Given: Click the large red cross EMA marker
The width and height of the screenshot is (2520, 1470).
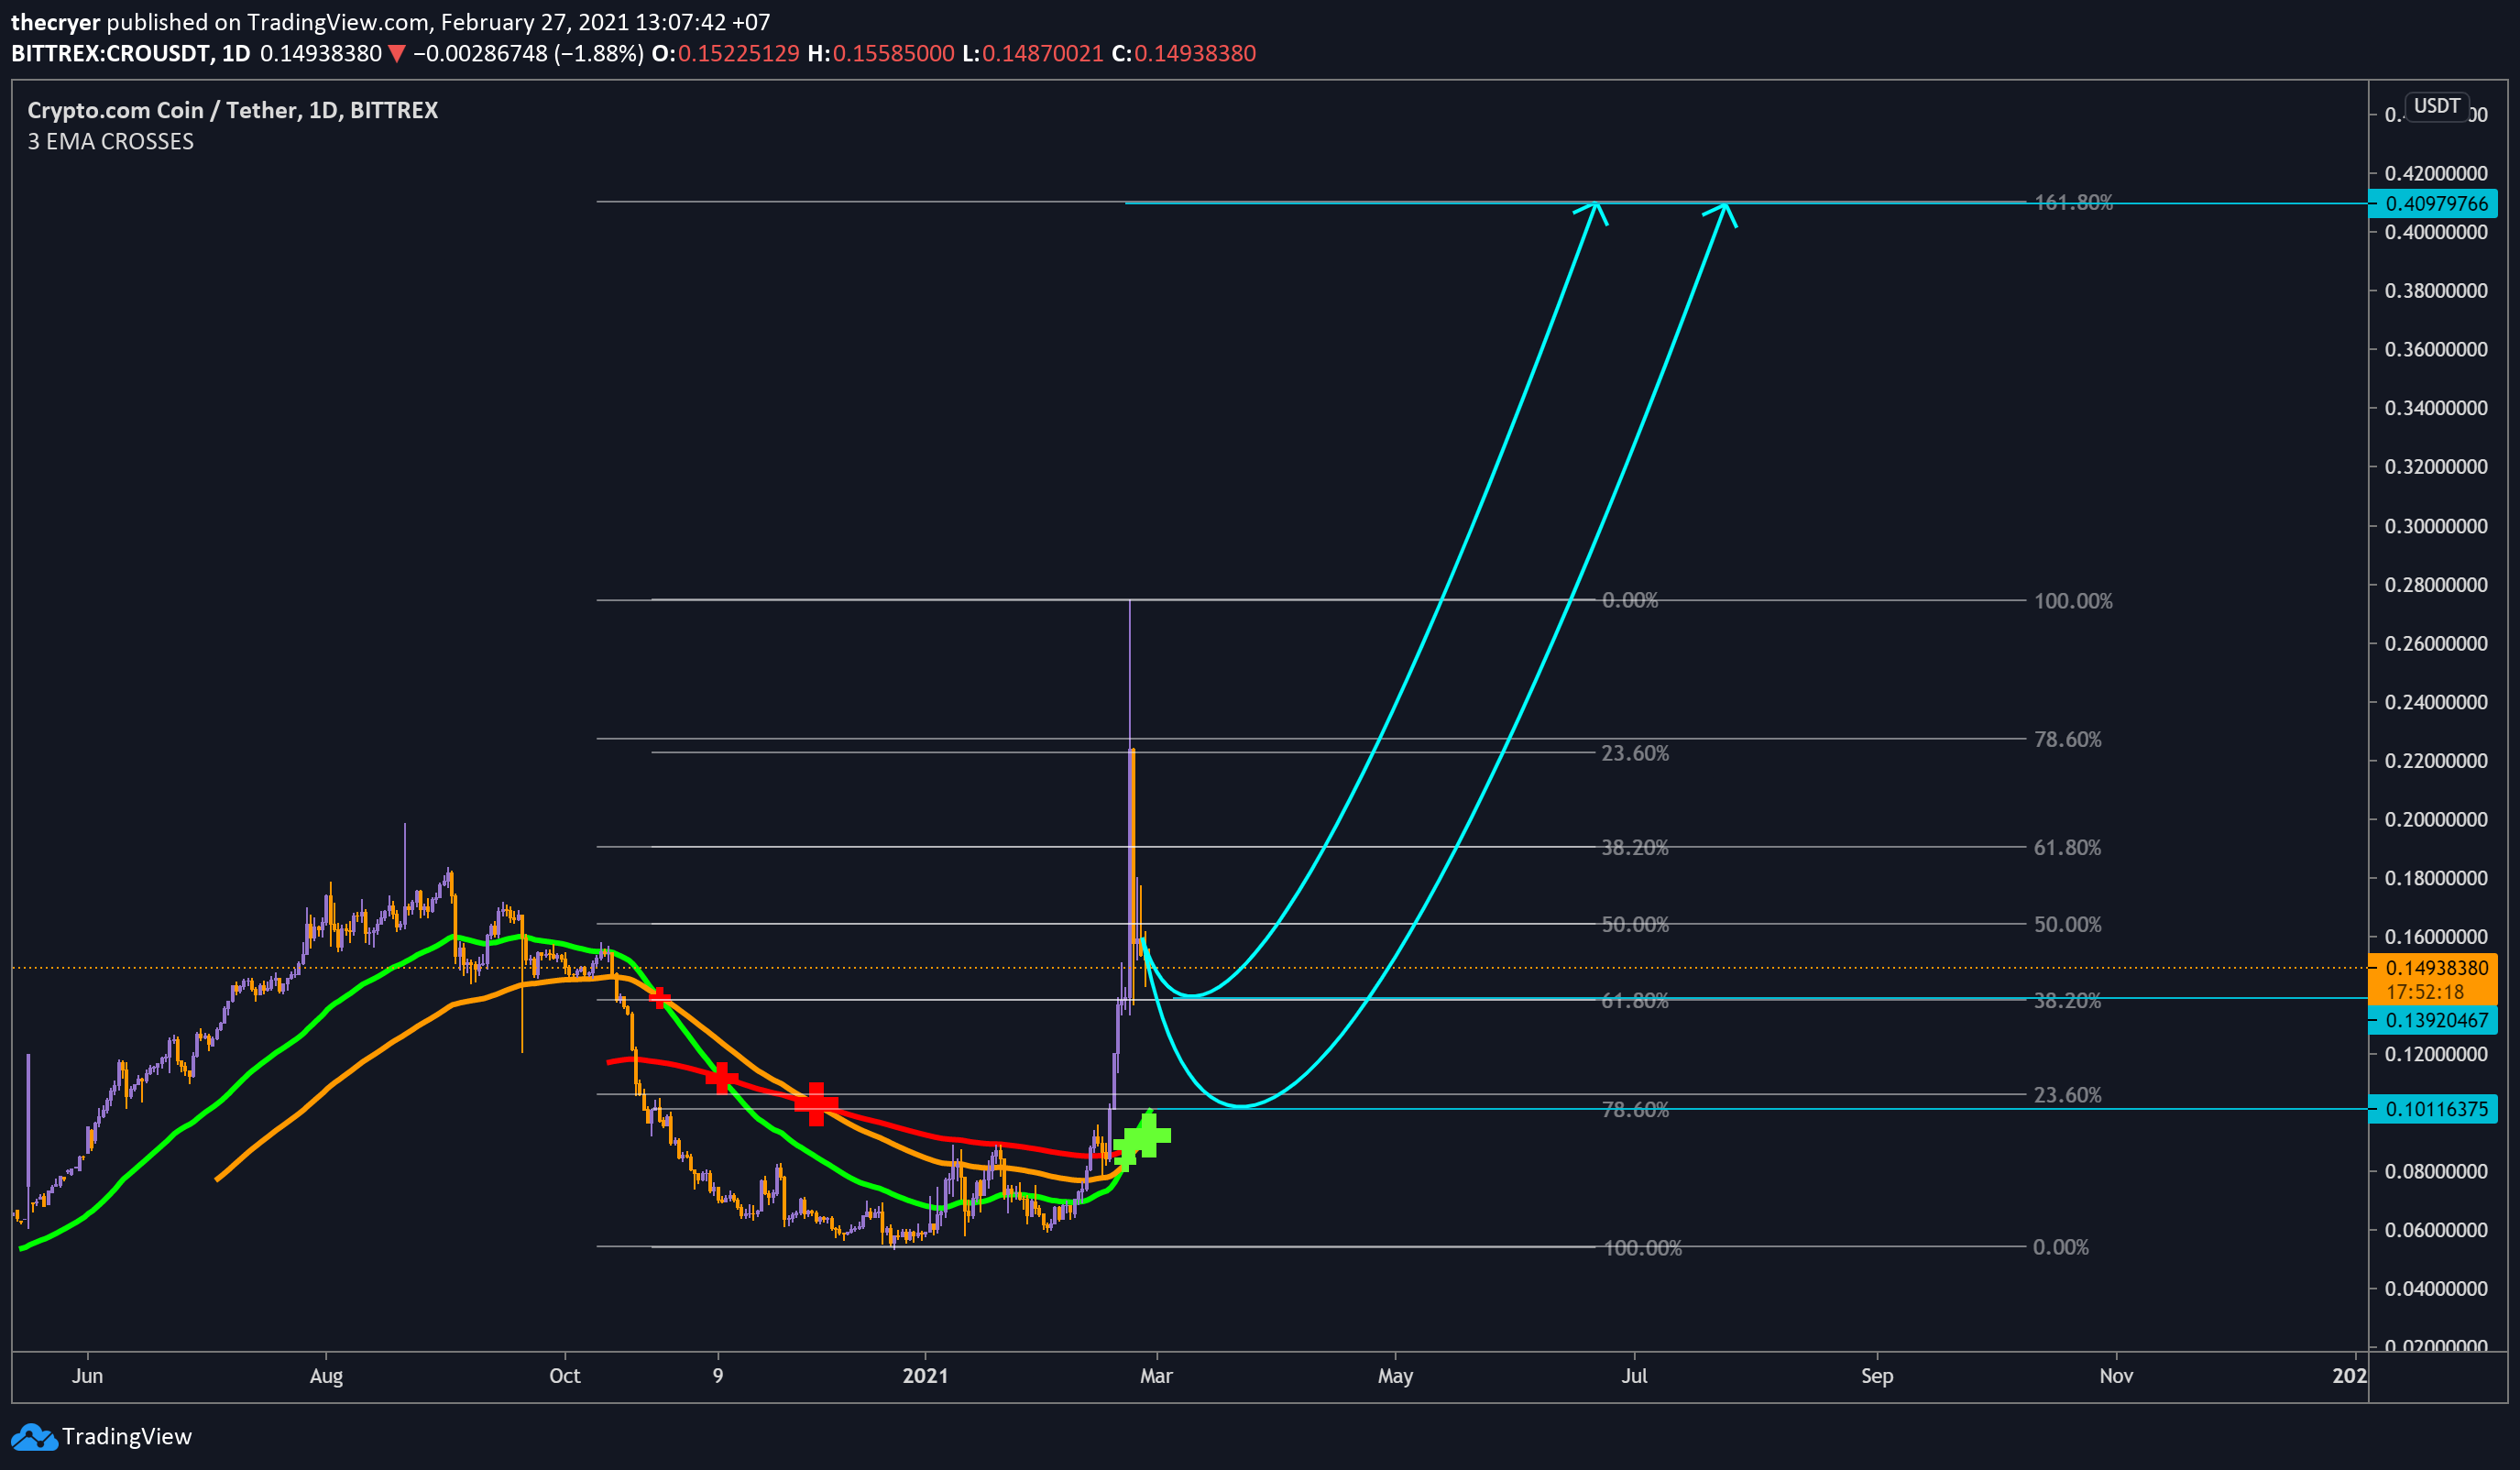Looking at the screenshot, I should click(816, 1104).
